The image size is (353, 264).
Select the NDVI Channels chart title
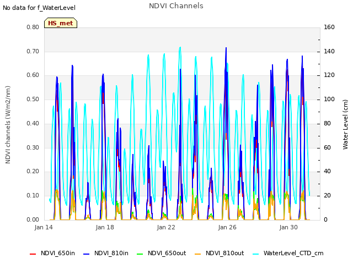(176, 6)
